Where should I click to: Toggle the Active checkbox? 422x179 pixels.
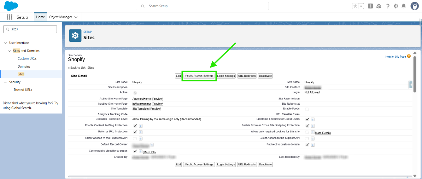coord(135,93)
